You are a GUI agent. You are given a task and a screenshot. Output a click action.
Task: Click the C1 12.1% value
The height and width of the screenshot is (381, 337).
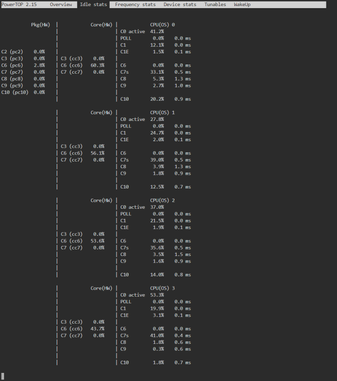pyautogui.click(x=157, y=45)
